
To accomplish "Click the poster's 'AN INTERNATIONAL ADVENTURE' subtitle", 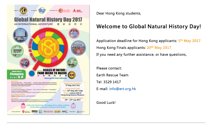I will point(33,24).
